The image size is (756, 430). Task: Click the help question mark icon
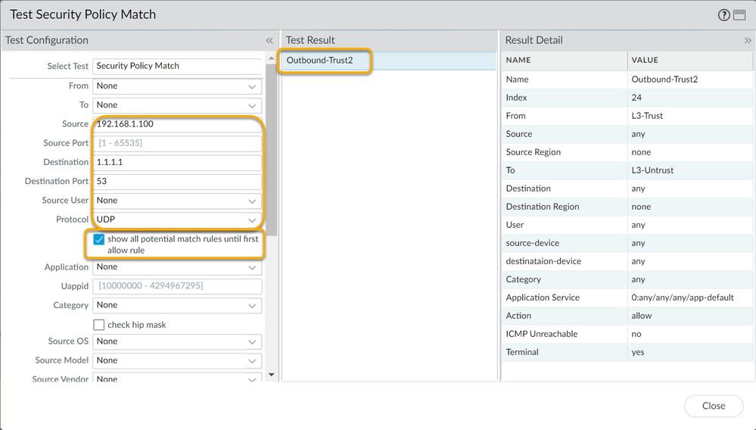pyautogui.click(x=724, y=15)
